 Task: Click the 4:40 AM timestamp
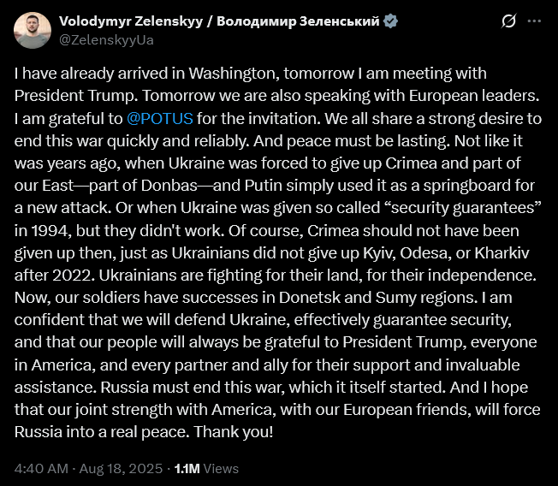(x=41, y=469)
